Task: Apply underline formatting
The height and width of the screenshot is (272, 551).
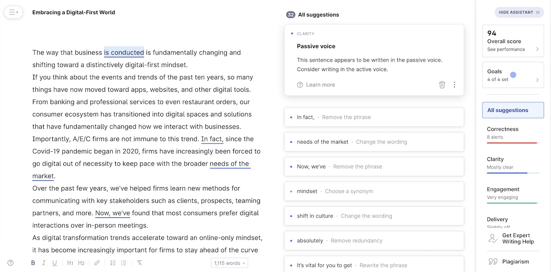Action: click(x=55, y=262)
